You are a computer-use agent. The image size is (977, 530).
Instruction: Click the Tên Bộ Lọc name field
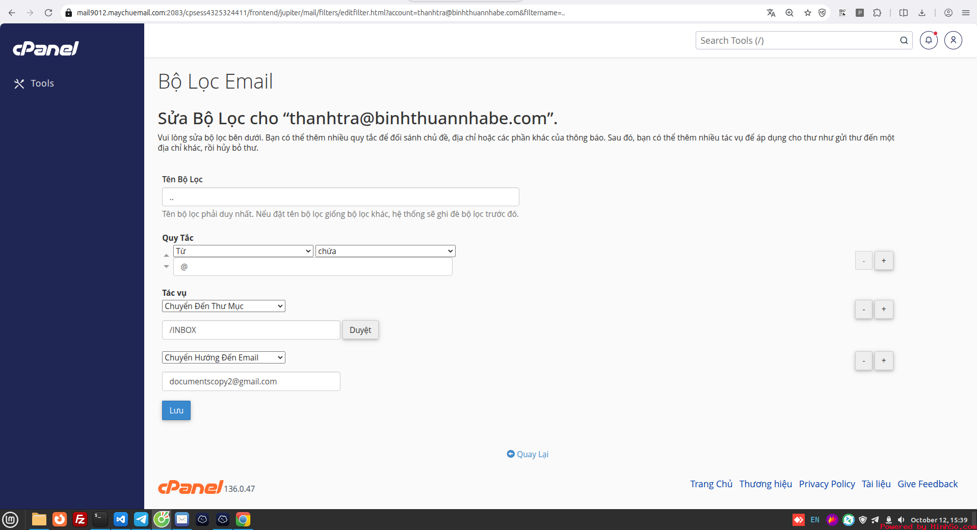tap(340, 197)
